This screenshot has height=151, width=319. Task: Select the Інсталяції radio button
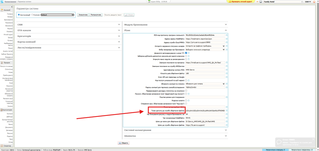point(19,15)
